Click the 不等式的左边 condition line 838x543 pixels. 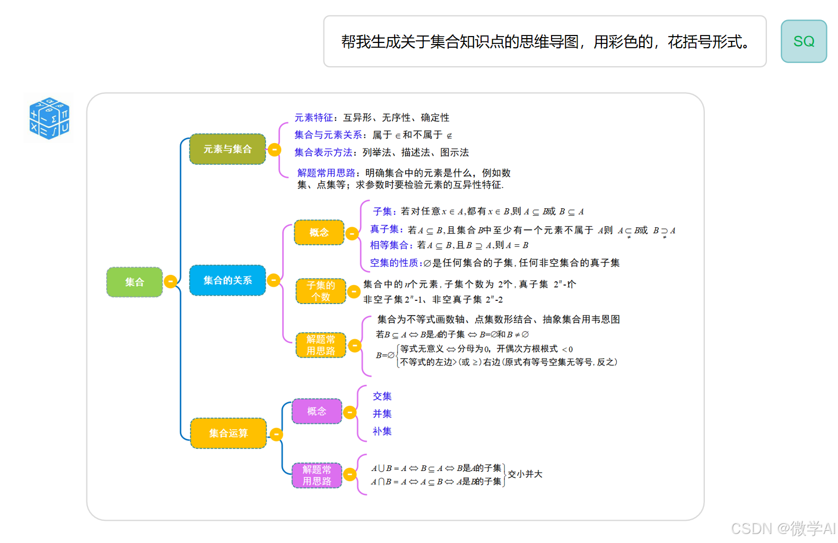point(509,362)
